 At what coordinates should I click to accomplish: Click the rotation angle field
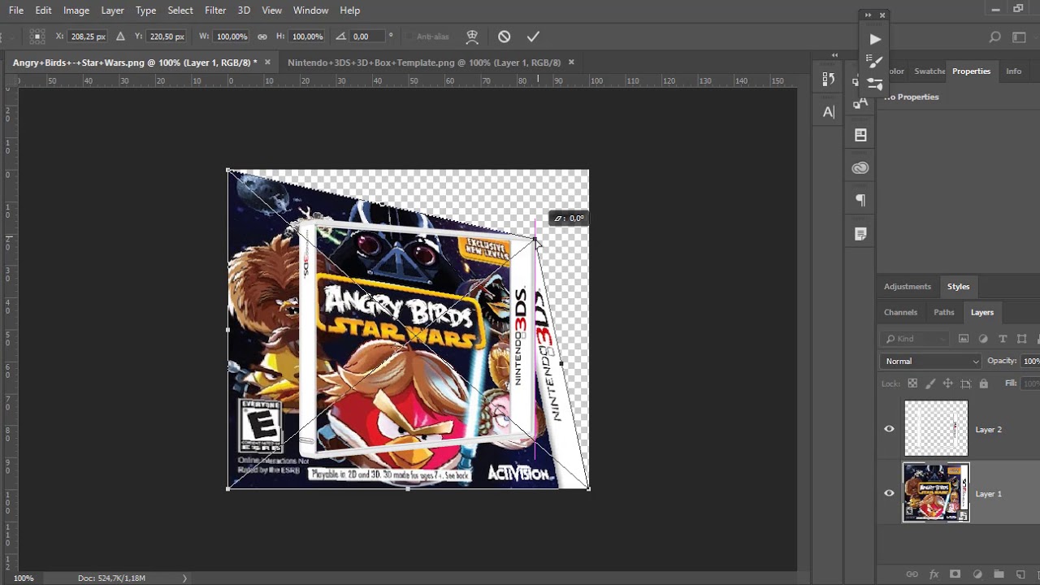[367, 37]
